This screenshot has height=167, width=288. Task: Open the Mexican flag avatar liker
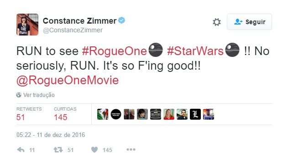[103, 114]
